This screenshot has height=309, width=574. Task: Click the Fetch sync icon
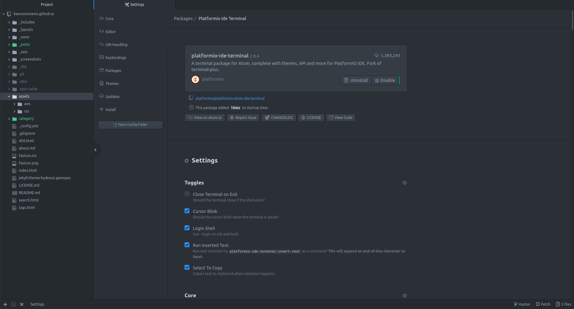[538, 304]
